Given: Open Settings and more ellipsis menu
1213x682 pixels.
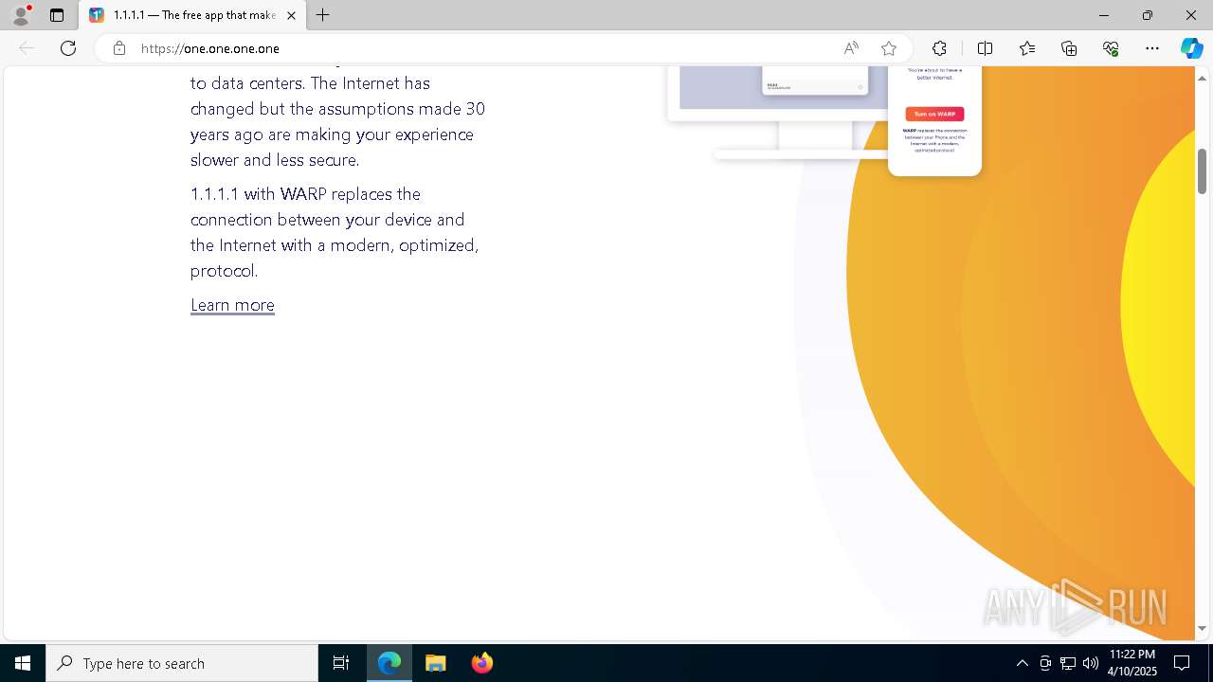Looking at the screenshot, I should click(x=1152, y=48).
